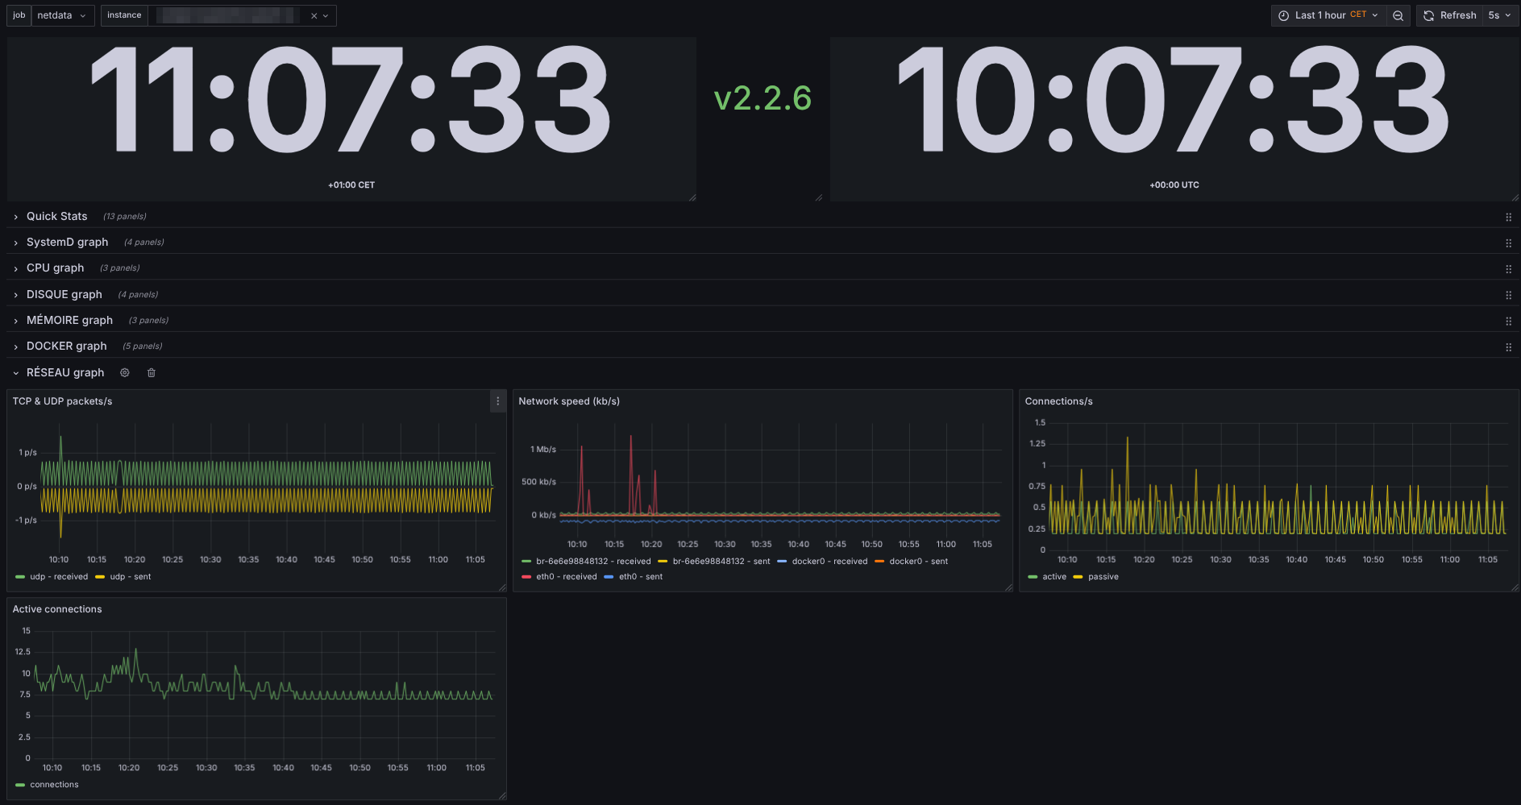
Task: Grab the MÉMOIRE graph row drag handle
Action: pyautogui.click(x=1508, y=321)
